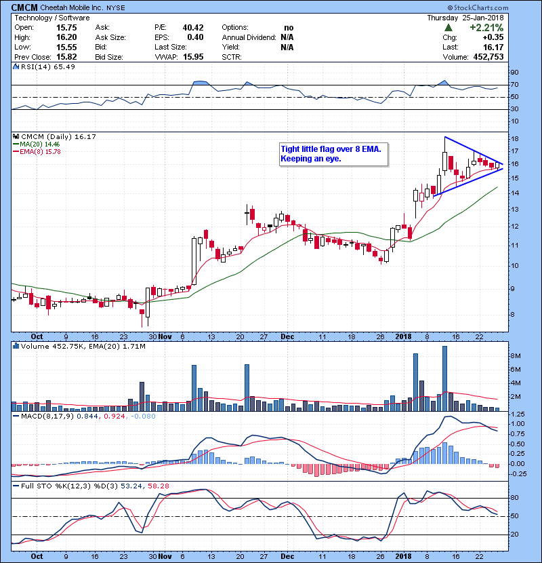Click the Last Size label
Screen dimensions: 542x563
170,47
